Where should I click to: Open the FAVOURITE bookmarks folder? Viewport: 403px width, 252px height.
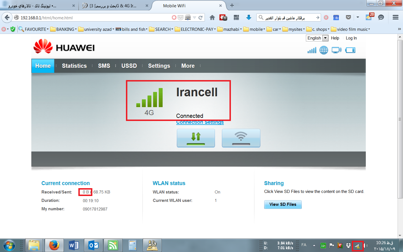[x=34, y=29]
